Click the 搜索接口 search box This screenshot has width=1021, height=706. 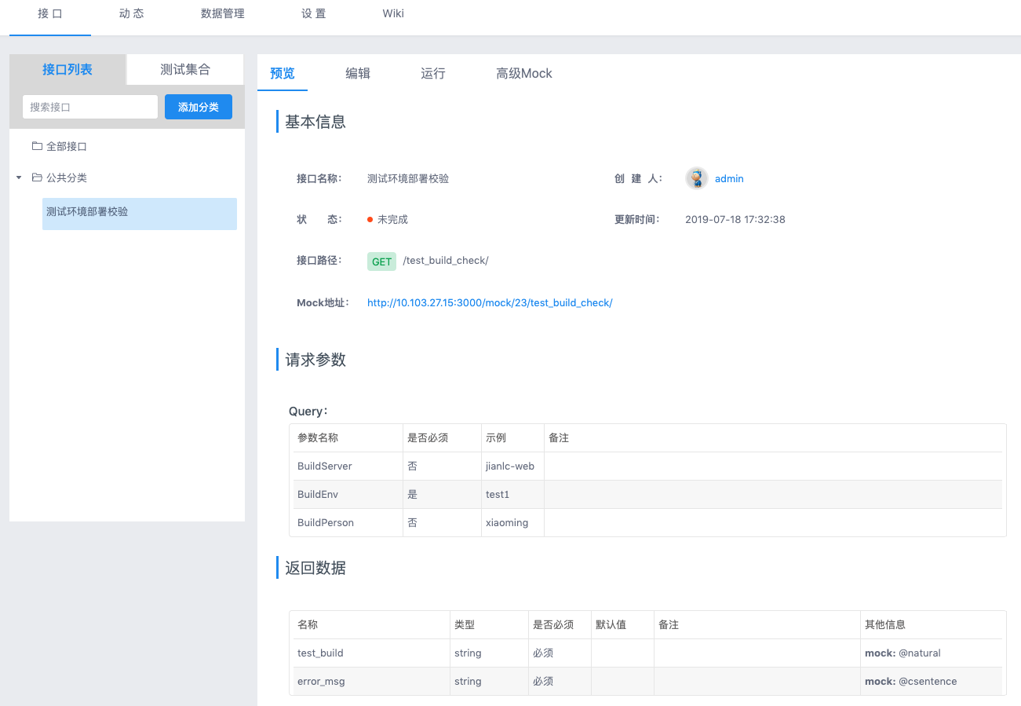(x=89, y=106)
